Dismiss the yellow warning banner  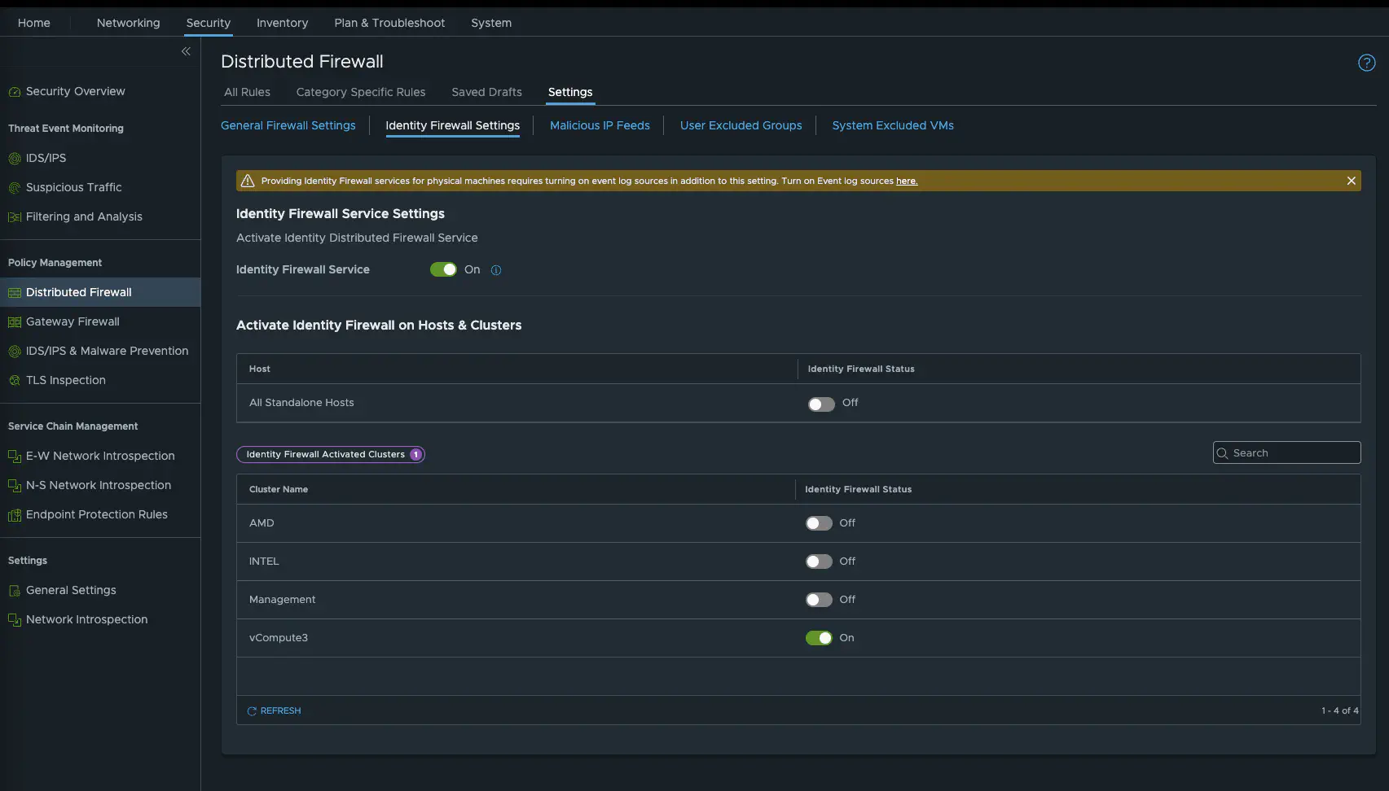(x=1351, y=181)
